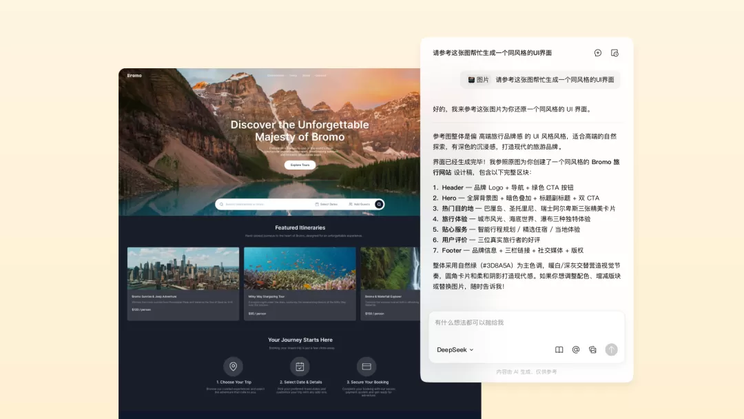Send message with the arrow button
The height and width of the screenshot is (419, 744).
click(x=611, y=349)
